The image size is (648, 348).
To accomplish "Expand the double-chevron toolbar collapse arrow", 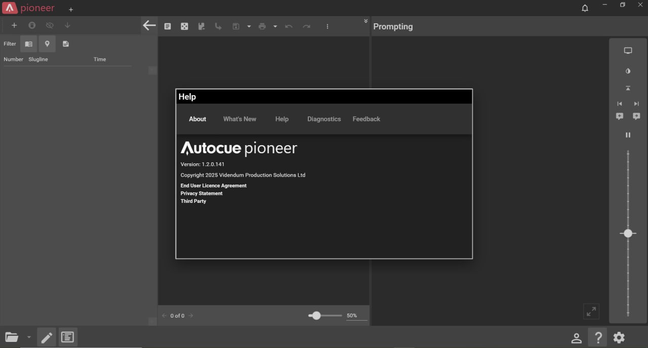I will click(366, 21).
